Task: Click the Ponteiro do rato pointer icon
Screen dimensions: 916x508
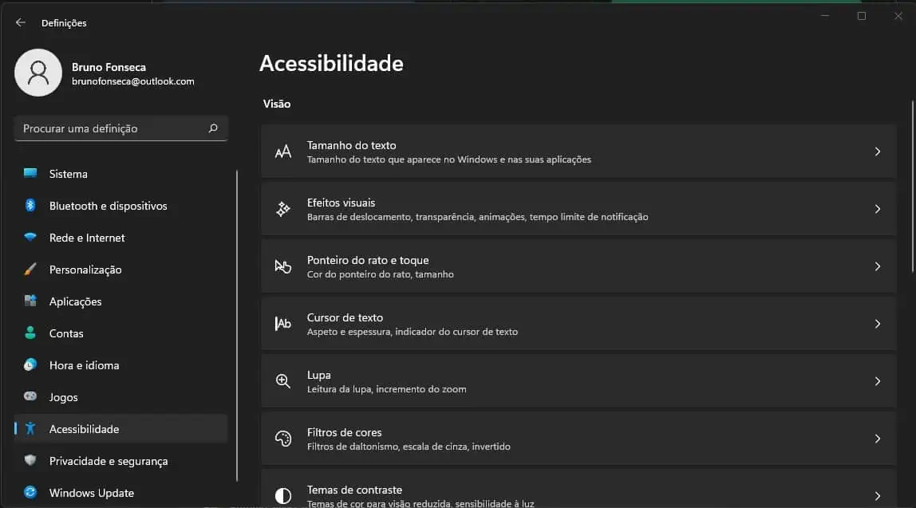Action: 282,266
